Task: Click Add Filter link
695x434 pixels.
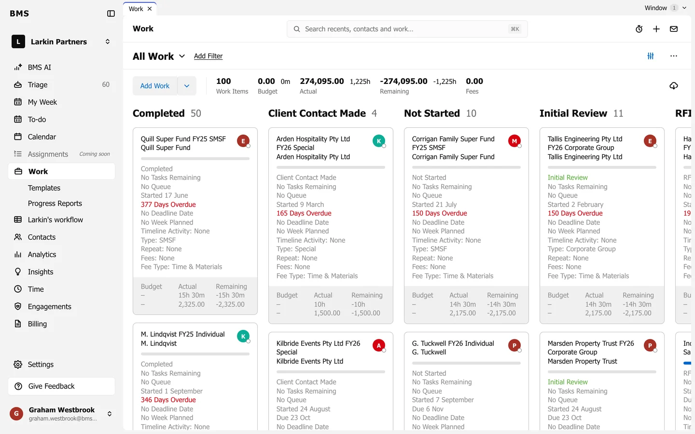Action: click(x=208, y=56)
